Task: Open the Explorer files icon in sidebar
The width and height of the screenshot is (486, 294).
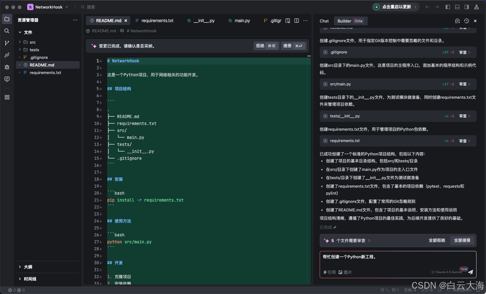Action: click(x=7, y=19)
